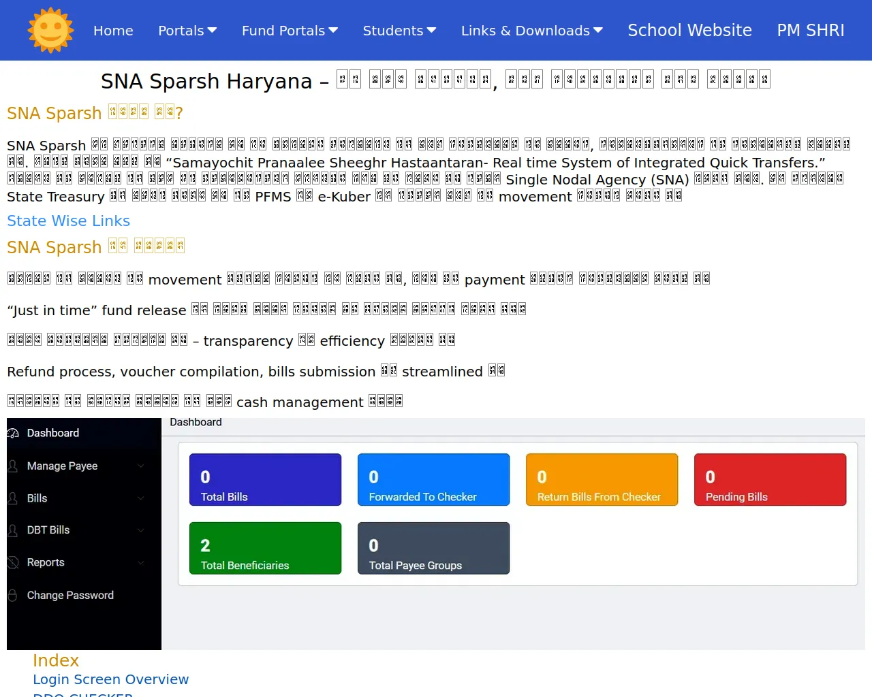The height and width of the screenshot is (697, 872).
Task: Open the green Total Beneficiaries card
Action: (265, 549)
